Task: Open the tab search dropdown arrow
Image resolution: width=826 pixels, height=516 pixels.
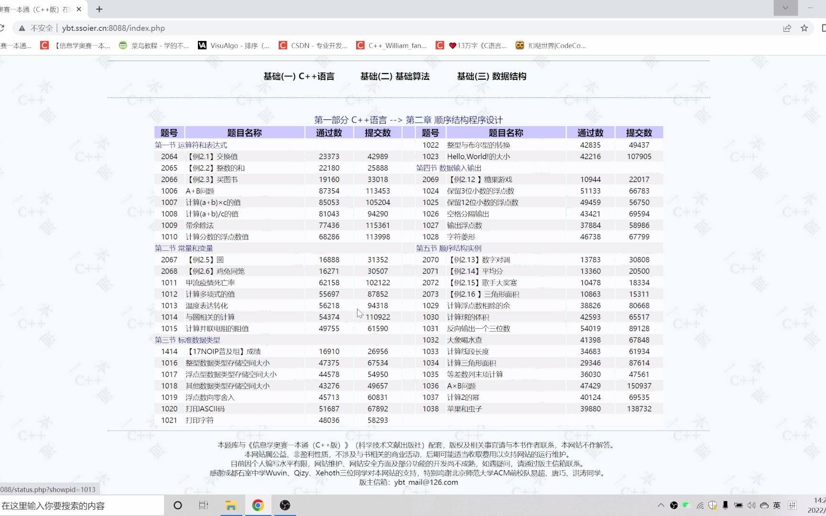Action: point(785,8)
